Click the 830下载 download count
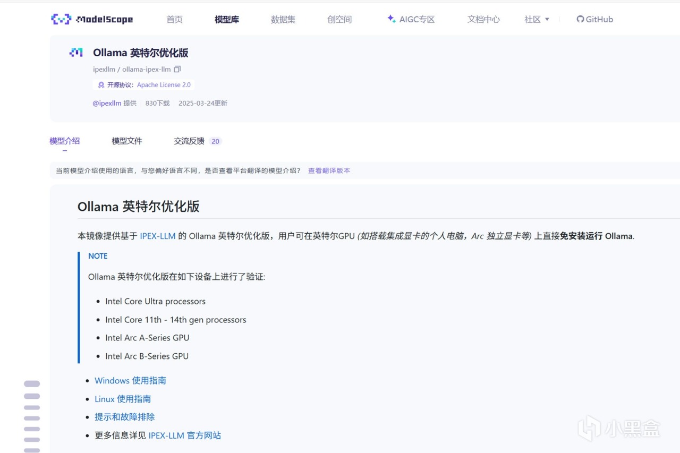 [x=158, y=103]
